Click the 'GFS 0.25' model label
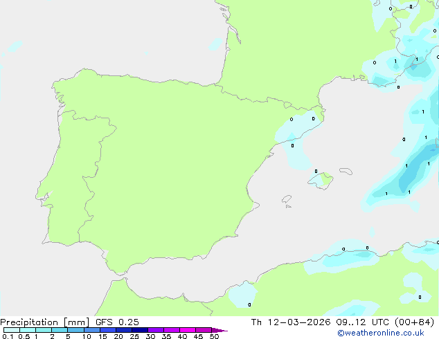 [x=117, y=322]
